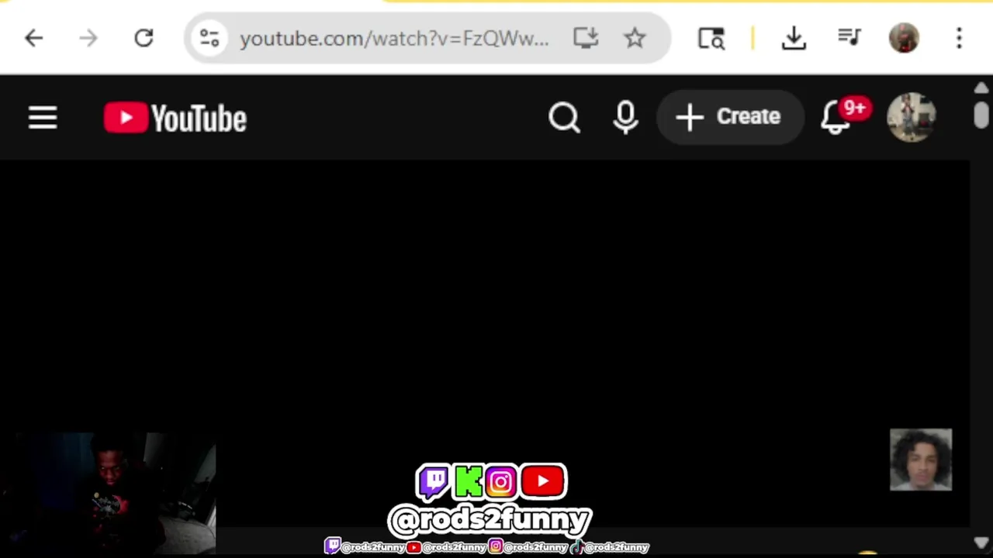Screen dimensions: 993x558
Task: Click the scrollbar up arrow
Action: 981,88
